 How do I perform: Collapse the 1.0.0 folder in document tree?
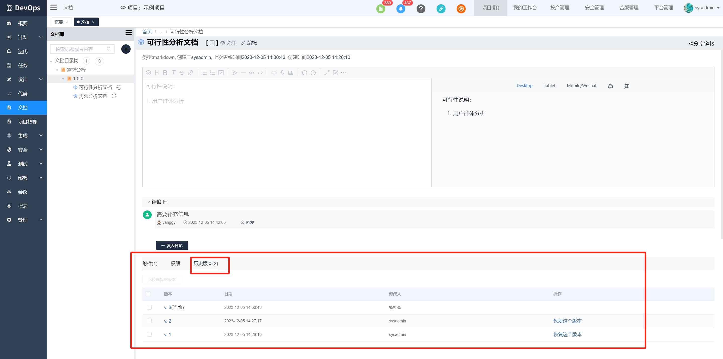(x=63, y=79)
